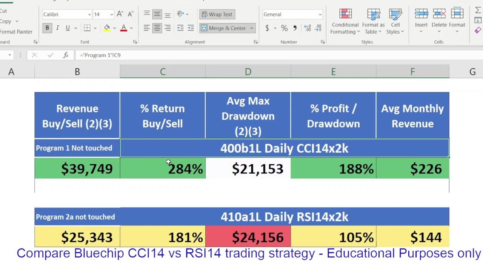Image resolution: width=483 pixels, height=272 pixels.
Task: Open the Merge & Center dropdown arrow
Action: coord(252,28)
